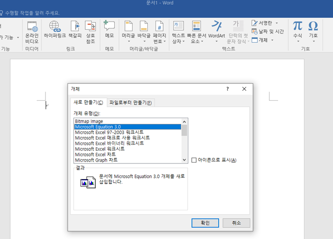The width and height of the screenshot is (333, 239).
Task: Select Microsoft Excel 차트 entry
Action: pos(128,154)
